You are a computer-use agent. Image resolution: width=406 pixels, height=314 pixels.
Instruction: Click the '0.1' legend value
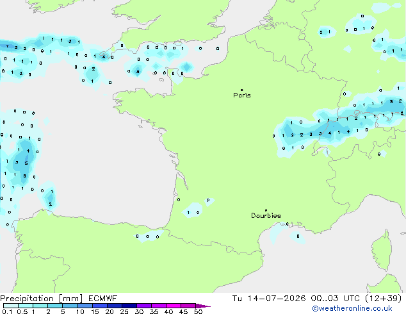coord(7,311)
